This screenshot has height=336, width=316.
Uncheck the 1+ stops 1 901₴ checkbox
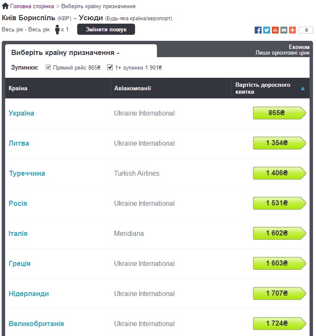(x=110, y=67)
